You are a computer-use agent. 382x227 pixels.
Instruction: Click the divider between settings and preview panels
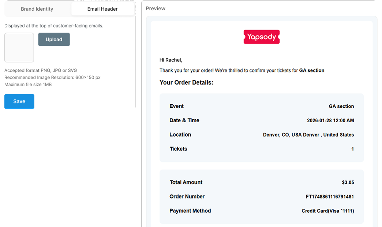[x=141, y=113]
